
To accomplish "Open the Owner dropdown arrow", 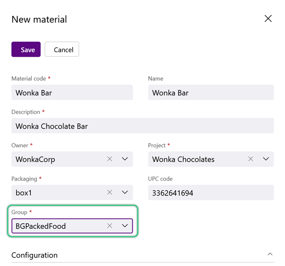I will (x=125, y=159).
